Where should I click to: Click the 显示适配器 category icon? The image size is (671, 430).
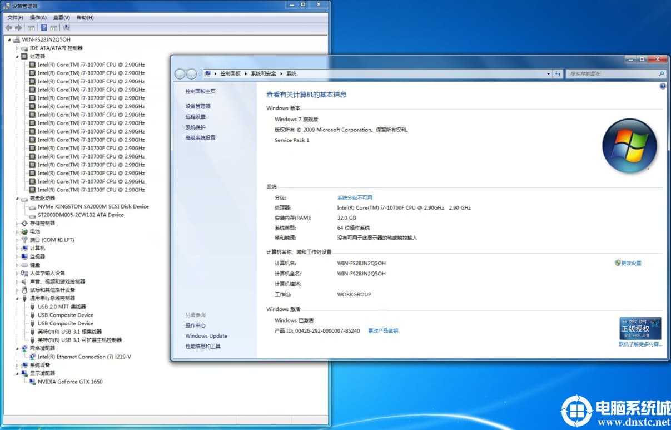(x=24, y=373)
